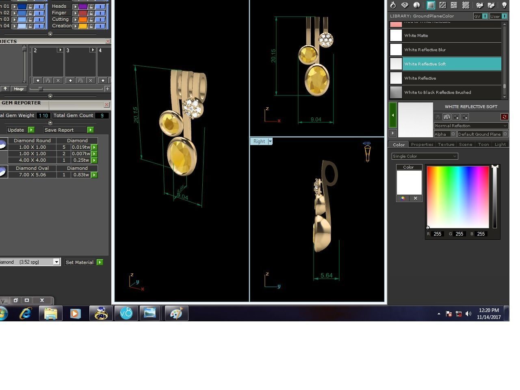Expand the Heads layer arrow
Image resolution: width=520 pixels, height=390 pixels.
(75, 6)
